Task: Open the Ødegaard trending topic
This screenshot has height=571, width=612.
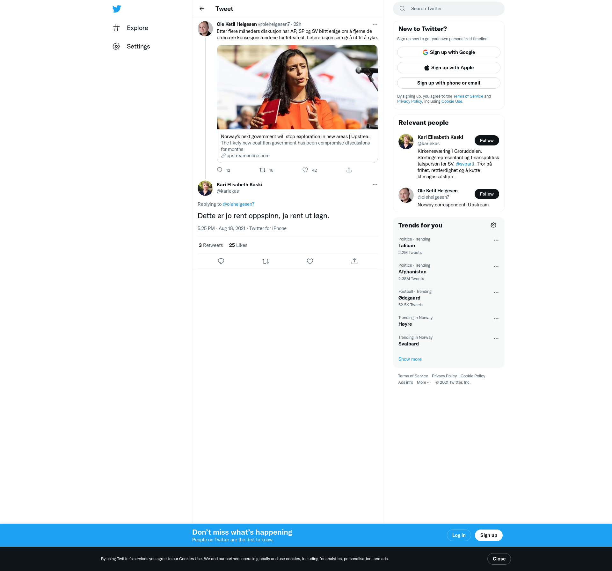Action: (409, 298)
